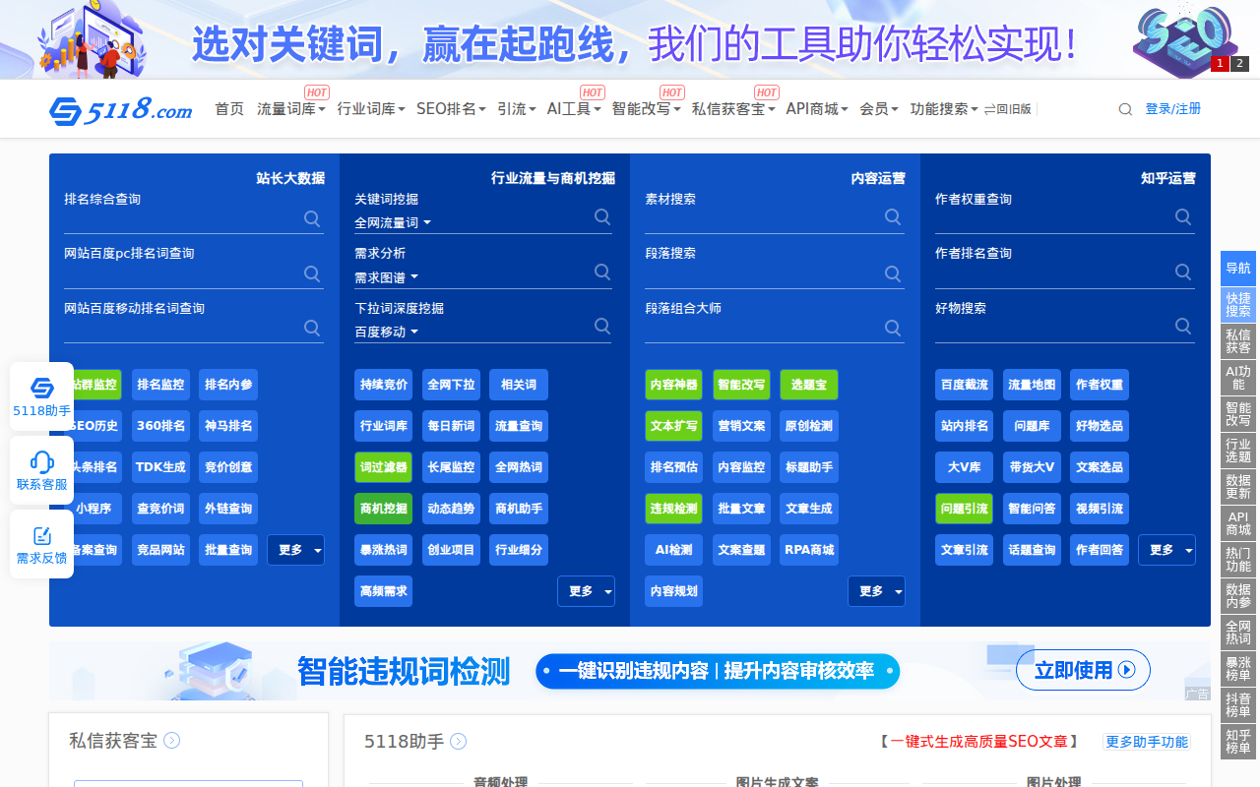Screen dimensions: 1260x787
Task: Expand 智能改写 menu
Action: point(646,109)
